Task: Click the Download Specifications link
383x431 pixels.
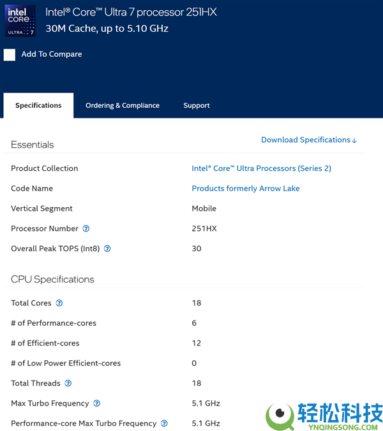Action: pyautogui.click(x=308, y=140)
